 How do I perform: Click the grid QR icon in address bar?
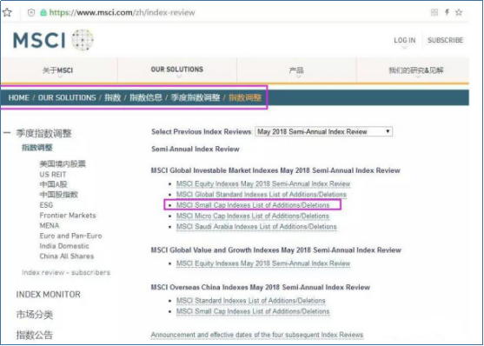point(434,12)
